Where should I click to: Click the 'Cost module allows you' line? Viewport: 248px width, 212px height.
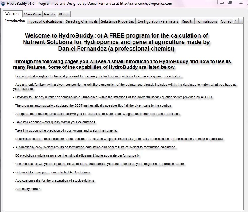coord(99,164)
